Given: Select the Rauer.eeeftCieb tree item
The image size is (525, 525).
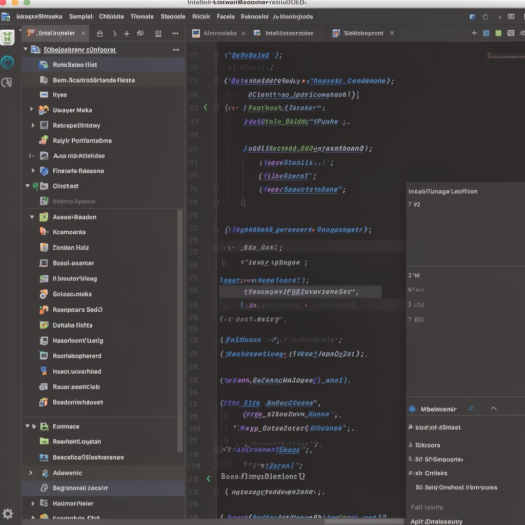Looking at the screenshot, I should pos(100,387).
